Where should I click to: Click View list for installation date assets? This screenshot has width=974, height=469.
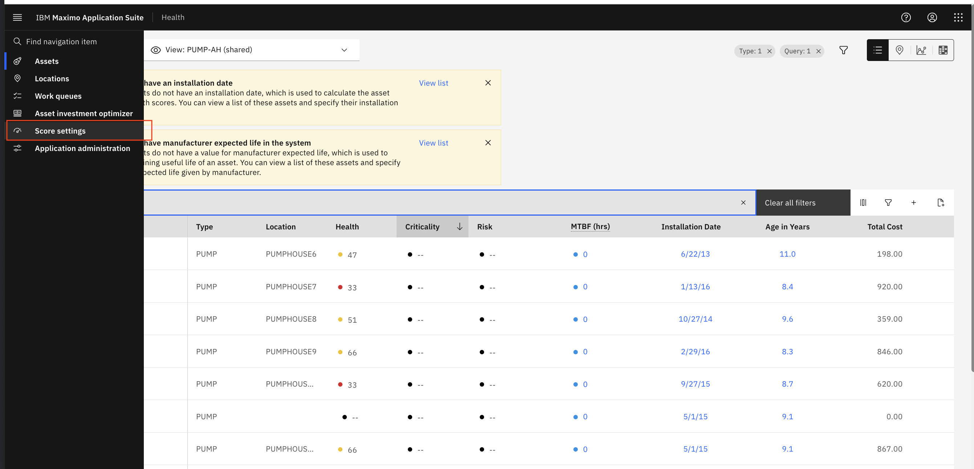coord(433,83)
